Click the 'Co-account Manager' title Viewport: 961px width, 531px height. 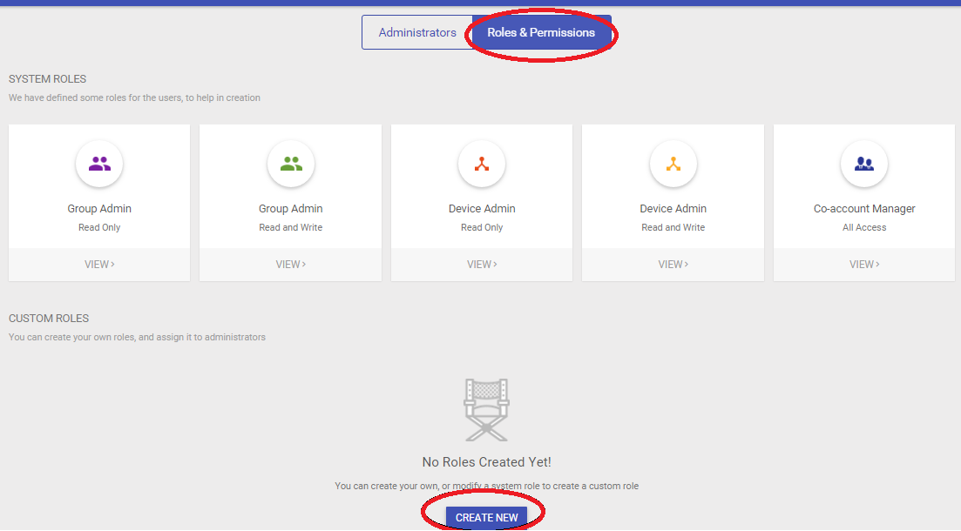[864, 209]
